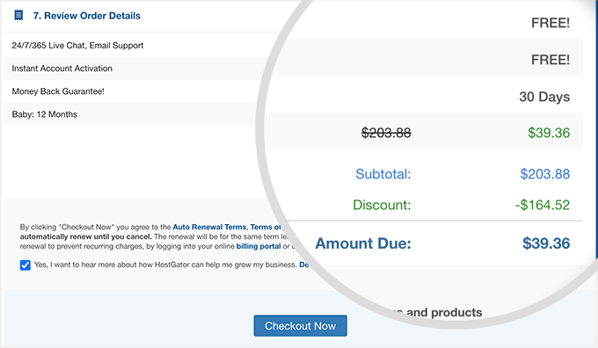
Task: Open the Auto Renewal Terms link
Action: coord(209,227)
